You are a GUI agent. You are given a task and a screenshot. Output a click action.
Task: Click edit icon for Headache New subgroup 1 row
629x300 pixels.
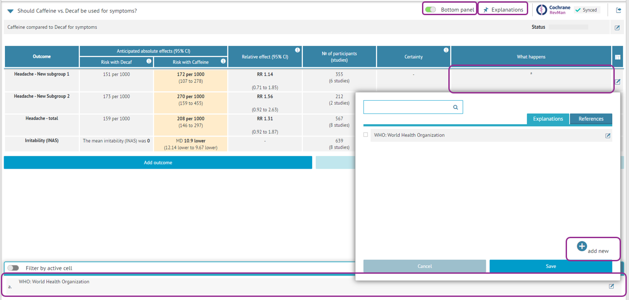(x=617, y=82)
